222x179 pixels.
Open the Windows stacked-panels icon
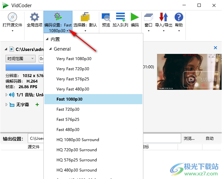click(x=148, y=17)
